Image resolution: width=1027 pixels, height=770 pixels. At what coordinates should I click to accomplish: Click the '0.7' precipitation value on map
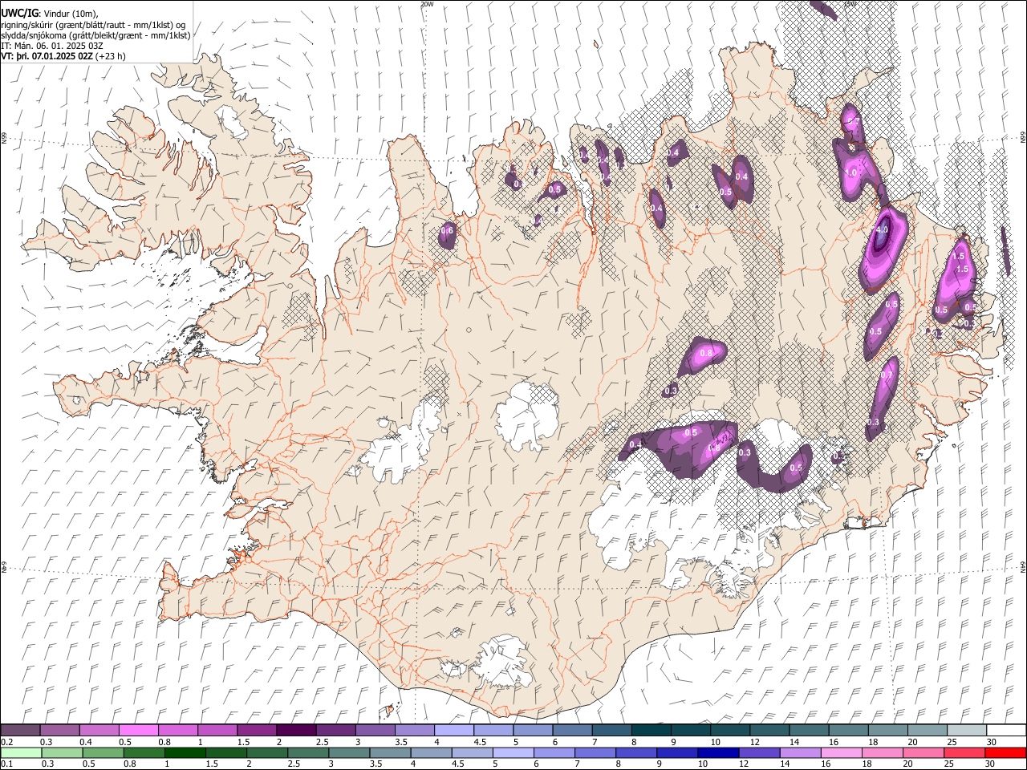(x=887, y=375)
